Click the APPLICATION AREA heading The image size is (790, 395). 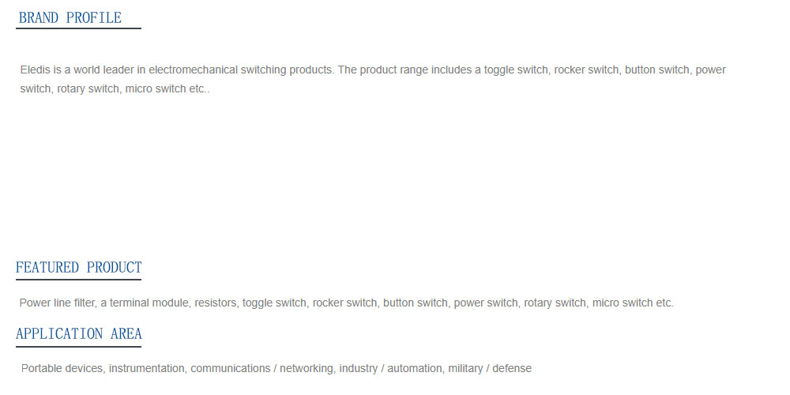78,333
